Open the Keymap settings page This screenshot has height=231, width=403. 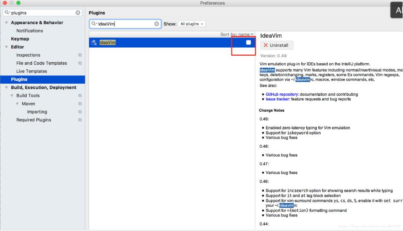pos(20,39)
